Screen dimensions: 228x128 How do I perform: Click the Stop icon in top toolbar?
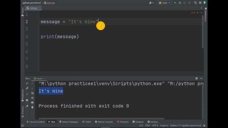189,3
